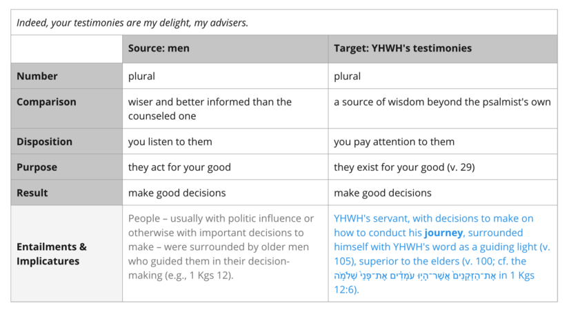Click 'you pay attention to them' cell
Viewport: 569px width, 314px height.
click(394, 142)
